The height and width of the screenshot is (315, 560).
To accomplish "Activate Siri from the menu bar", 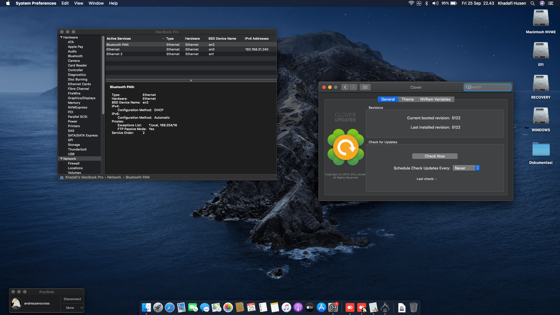I will (542, 3).
